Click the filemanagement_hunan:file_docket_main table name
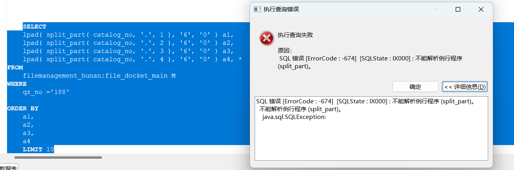Viewport: 514px width, 170px height. [x=99, y=76]
